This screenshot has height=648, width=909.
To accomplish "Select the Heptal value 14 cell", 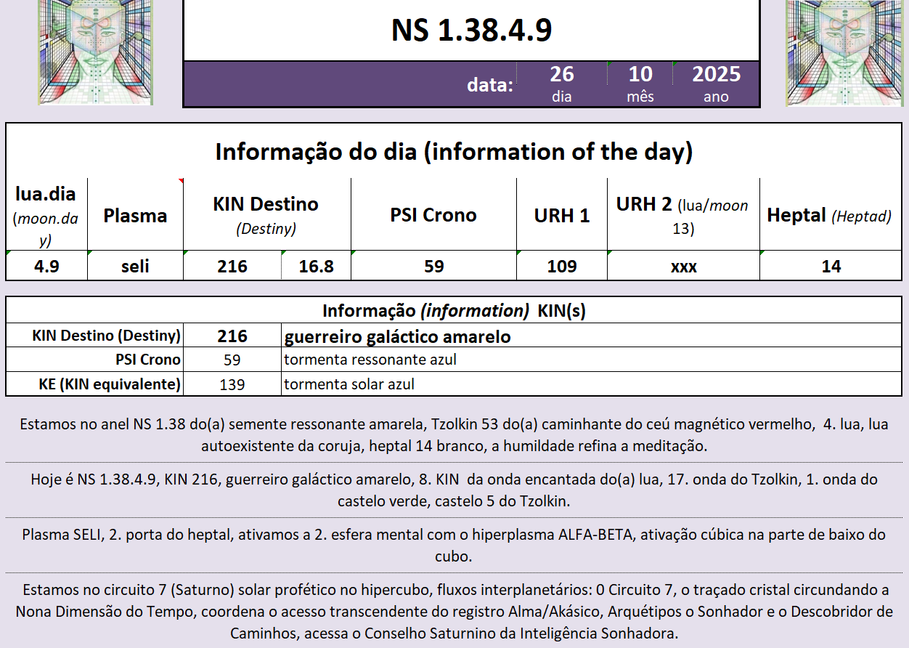I will coord(831,266).
